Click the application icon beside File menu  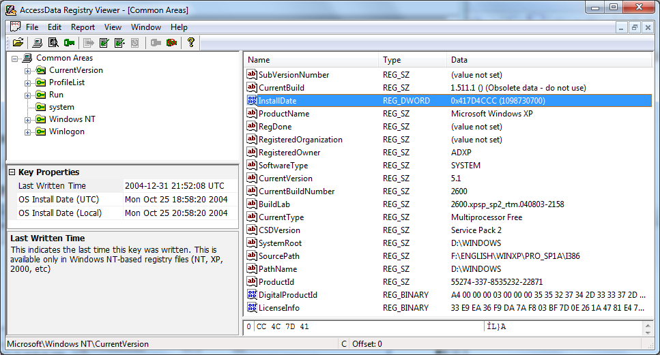point(16,27)
